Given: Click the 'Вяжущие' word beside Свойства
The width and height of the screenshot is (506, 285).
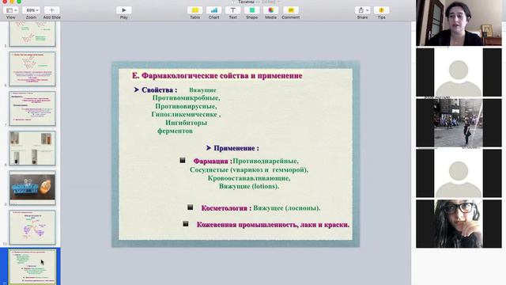Looking at the screenshot, I should [202, 89].
